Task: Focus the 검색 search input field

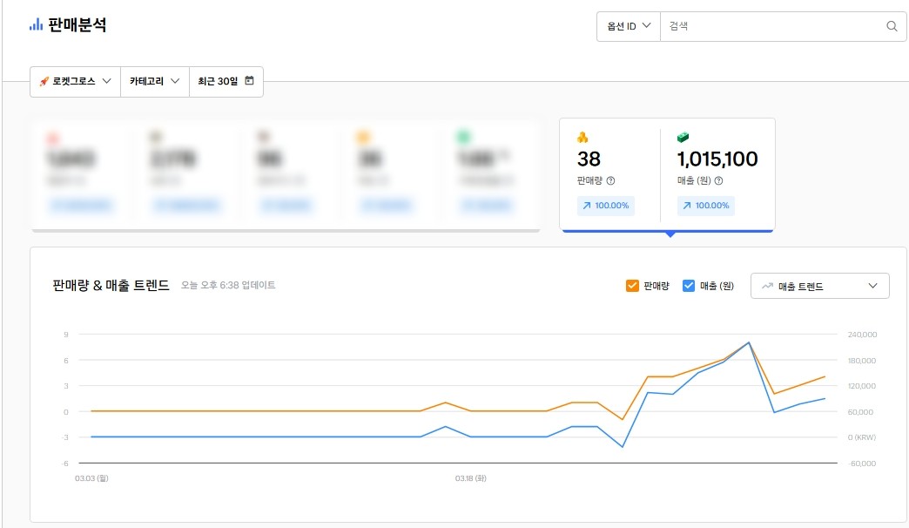Action: (x=771, y=26)
